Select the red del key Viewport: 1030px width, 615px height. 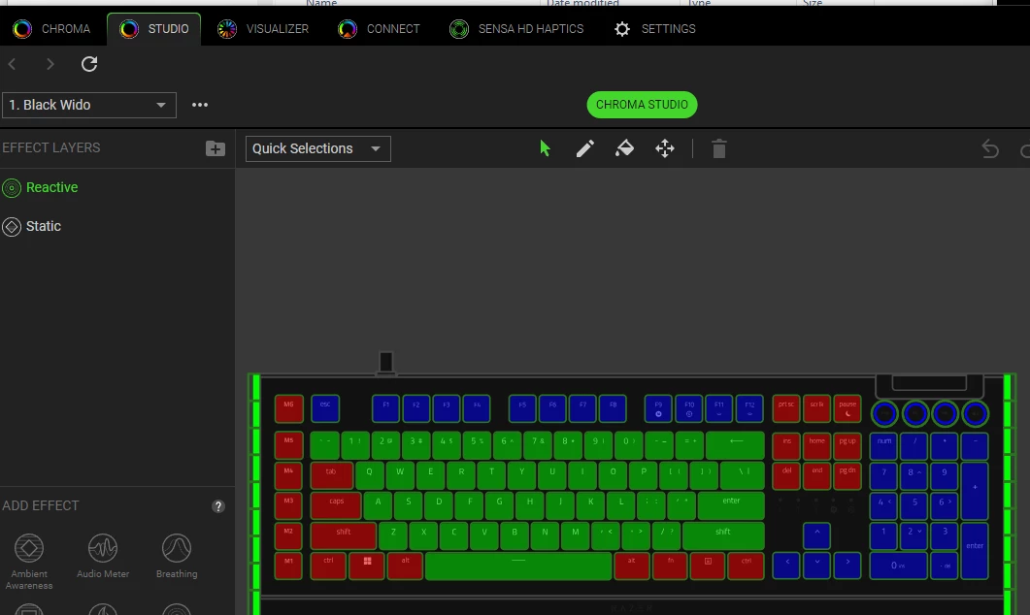coord(786,476)
